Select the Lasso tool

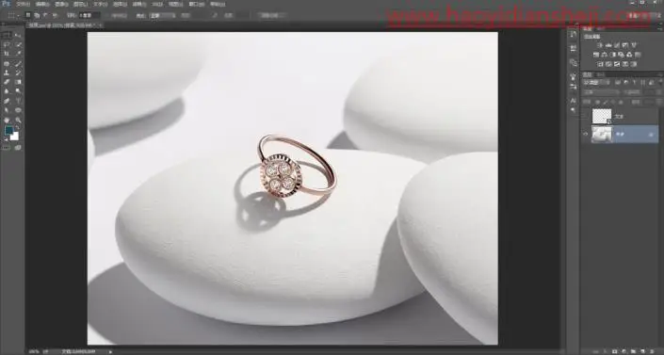7,44
